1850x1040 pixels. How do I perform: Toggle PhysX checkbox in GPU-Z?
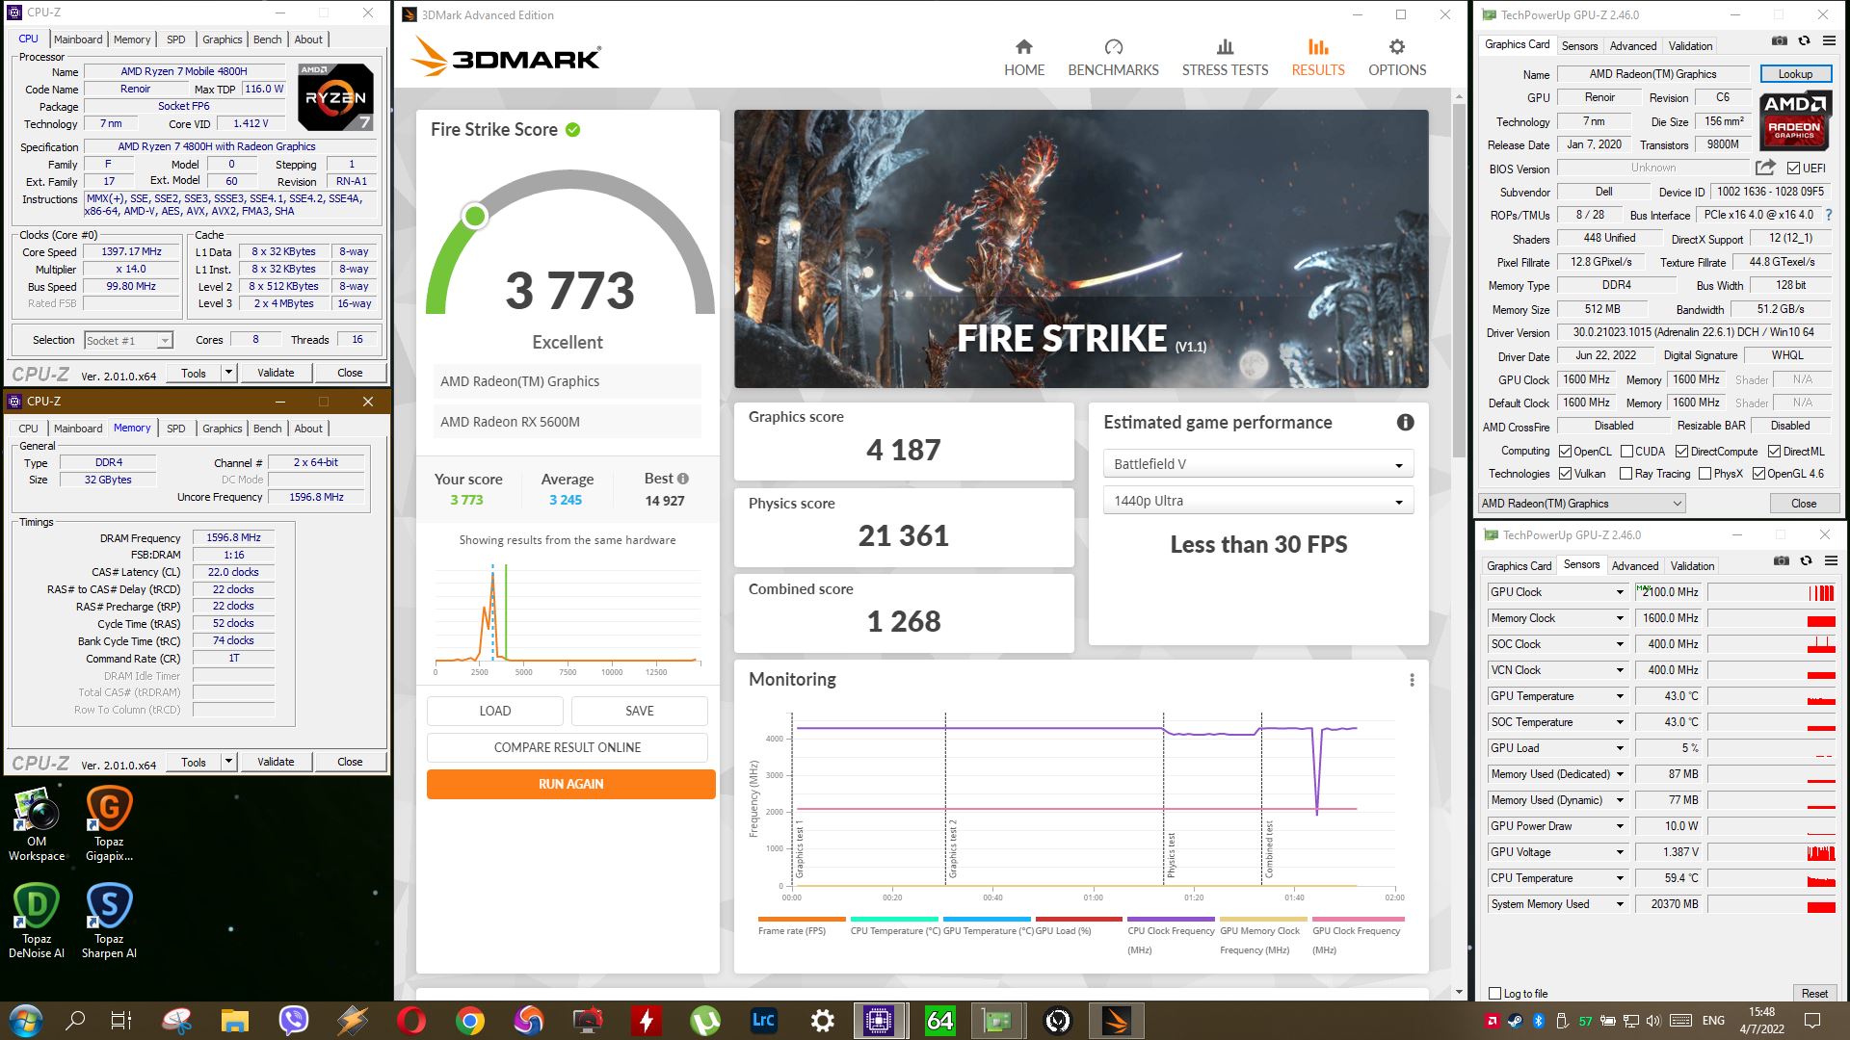pyautogui.click(x=1705, y=474)
